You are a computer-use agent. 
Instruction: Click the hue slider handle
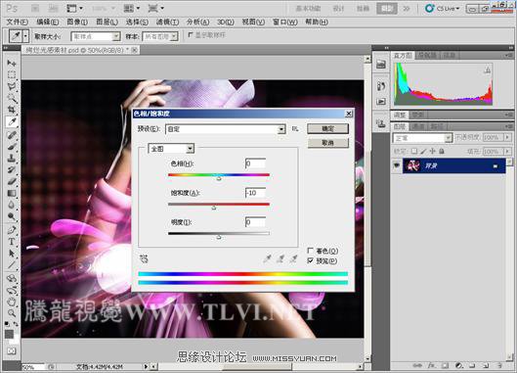point(219,178)
